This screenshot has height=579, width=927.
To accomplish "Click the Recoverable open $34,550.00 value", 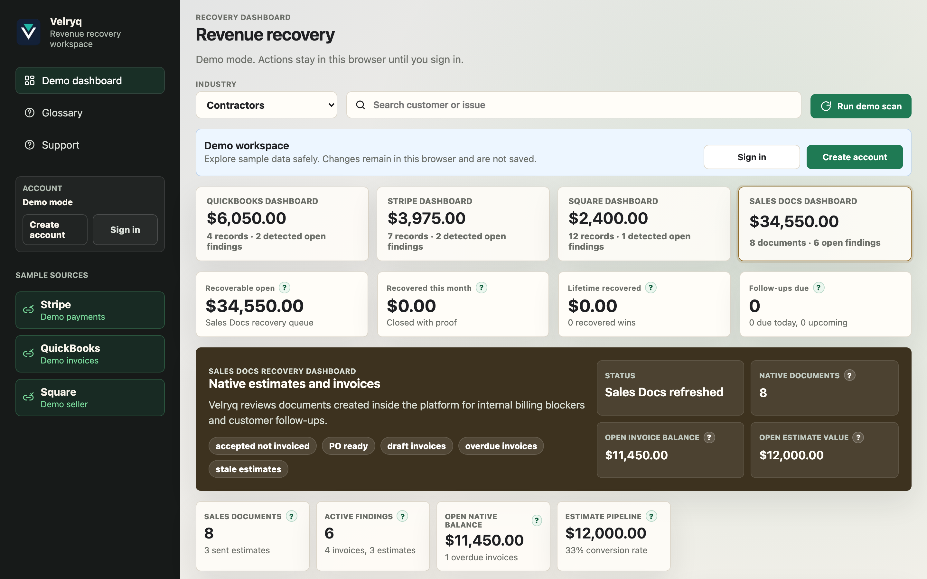I will [x=254, y=306].
